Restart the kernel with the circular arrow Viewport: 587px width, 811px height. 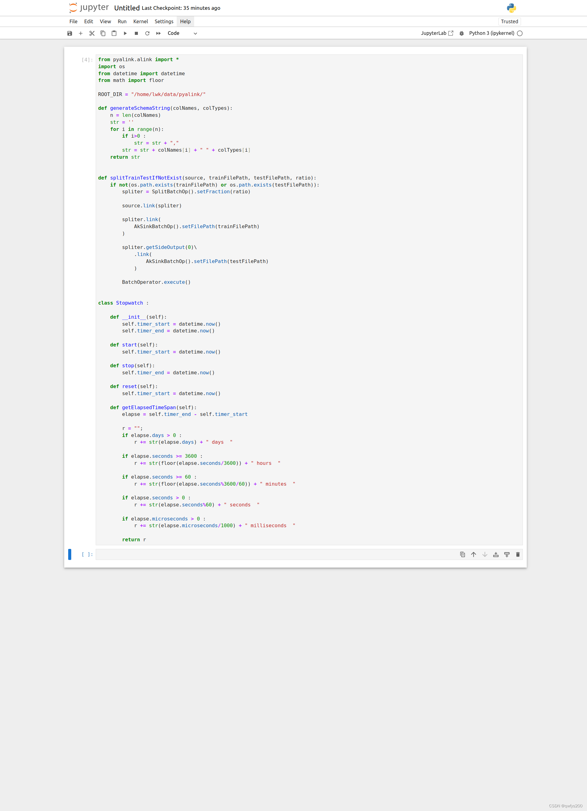[147, 33]
